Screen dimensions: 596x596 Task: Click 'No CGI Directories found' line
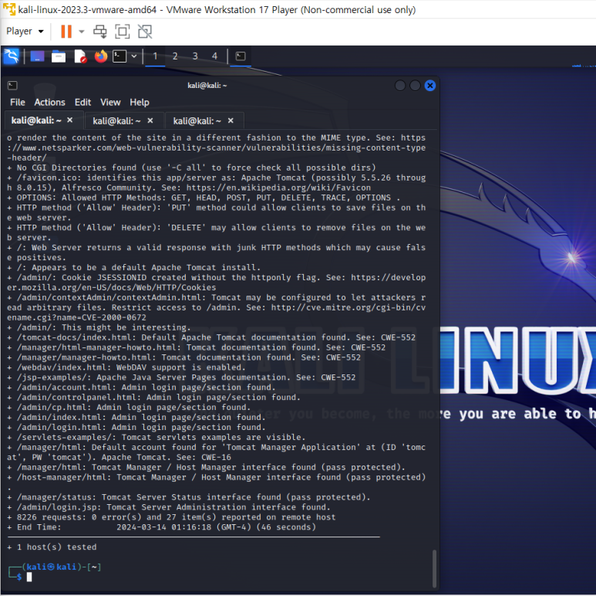191,168
